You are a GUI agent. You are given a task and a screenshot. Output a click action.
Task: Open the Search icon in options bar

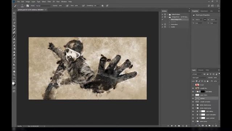(209, 6)
